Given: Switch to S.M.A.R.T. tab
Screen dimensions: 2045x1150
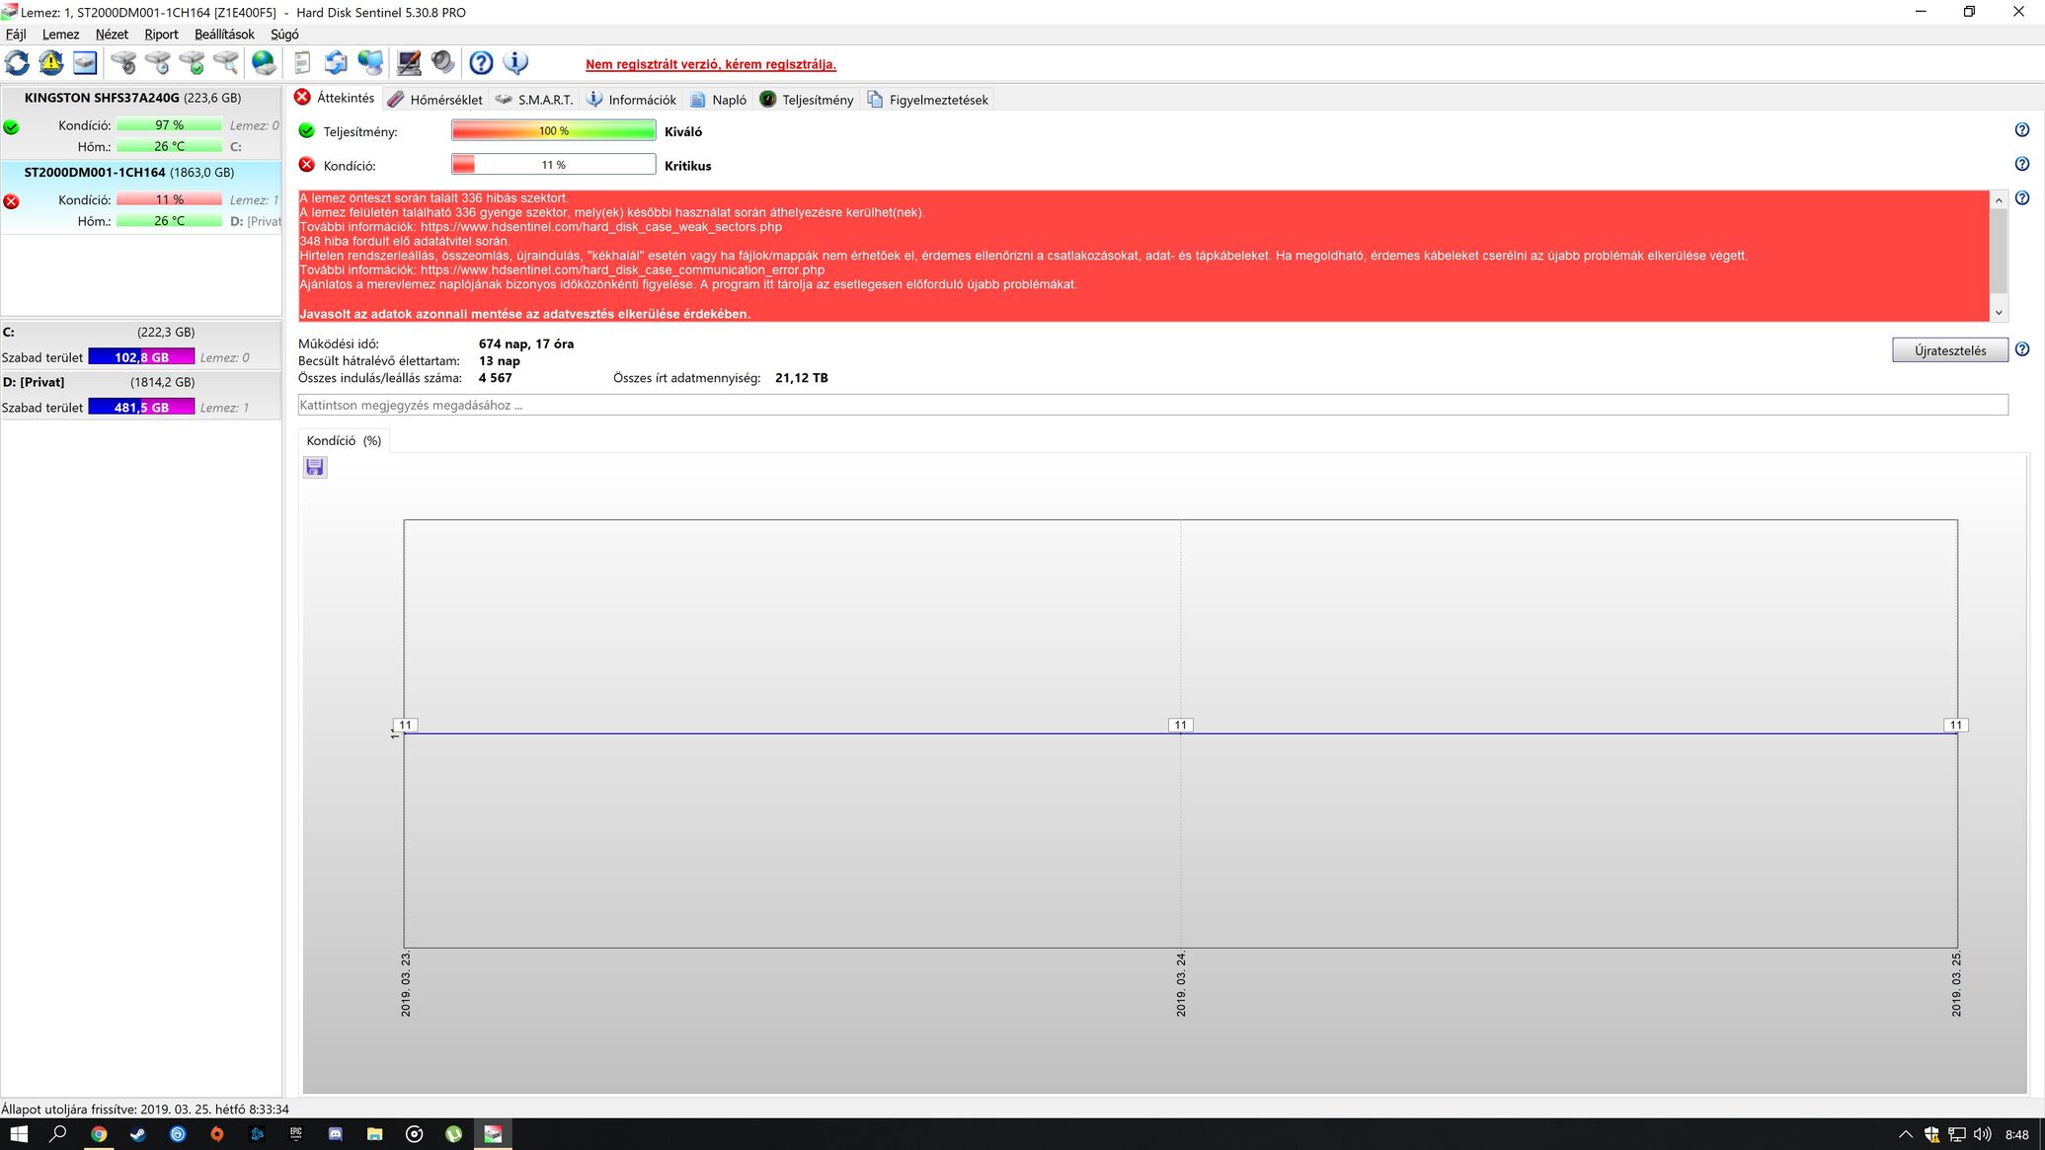Looking at the screenshot, I should [x=534, y=100].
